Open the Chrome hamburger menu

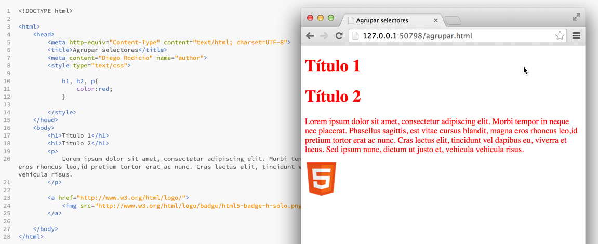[x=576, y=36]
